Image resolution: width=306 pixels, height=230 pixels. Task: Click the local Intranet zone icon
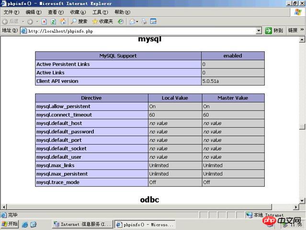point(249,215)
